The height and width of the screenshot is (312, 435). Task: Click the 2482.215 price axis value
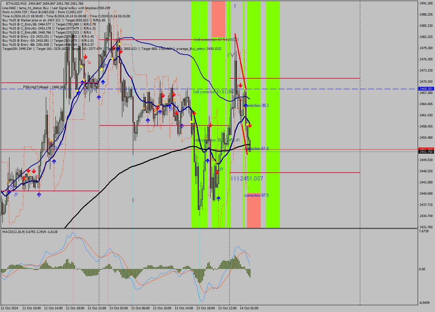pos(426,37)
